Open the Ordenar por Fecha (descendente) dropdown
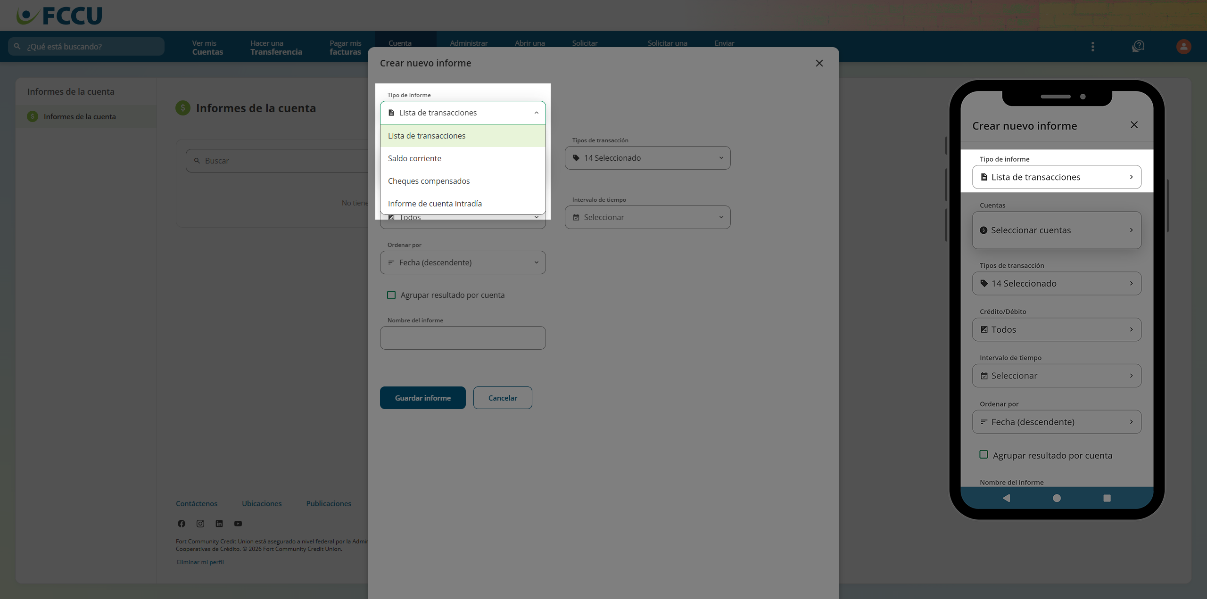The width and height of the screenshot is (1207, 599). coord(463,263)
